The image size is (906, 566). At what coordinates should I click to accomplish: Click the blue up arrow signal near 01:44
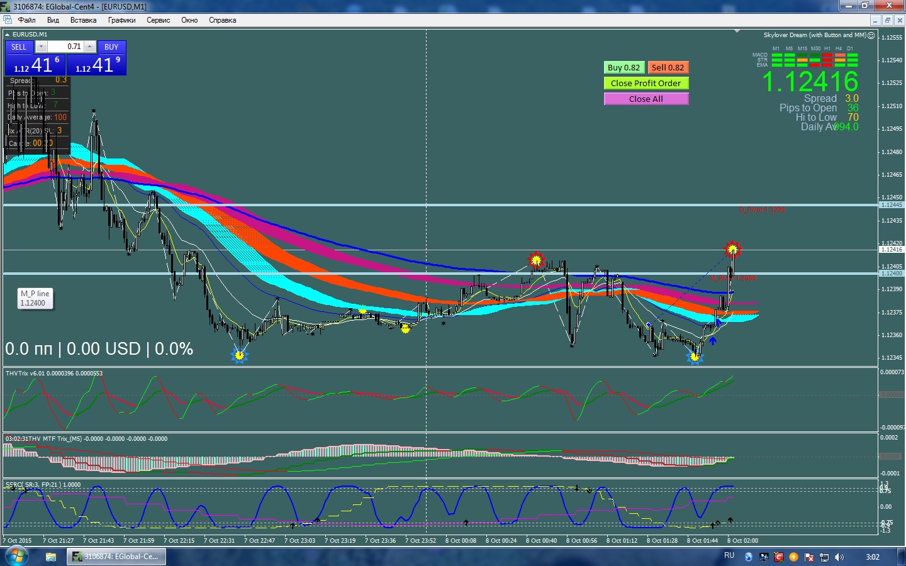(x=713, y=341)
